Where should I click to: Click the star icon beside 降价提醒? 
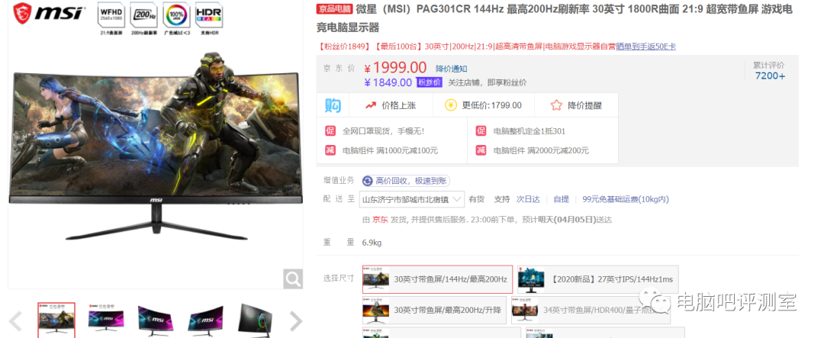click(x=556, y=105)
